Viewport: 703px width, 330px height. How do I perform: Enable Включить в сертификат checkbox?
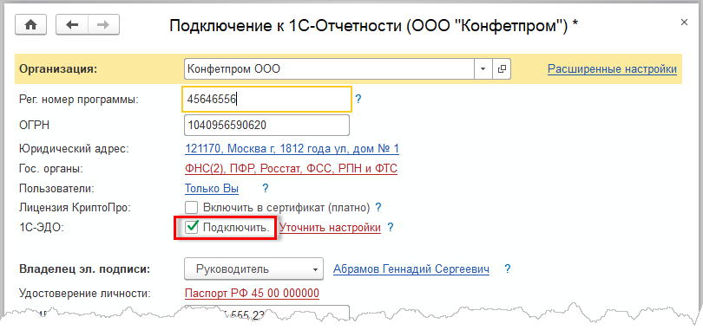click(x=192, y=208)
